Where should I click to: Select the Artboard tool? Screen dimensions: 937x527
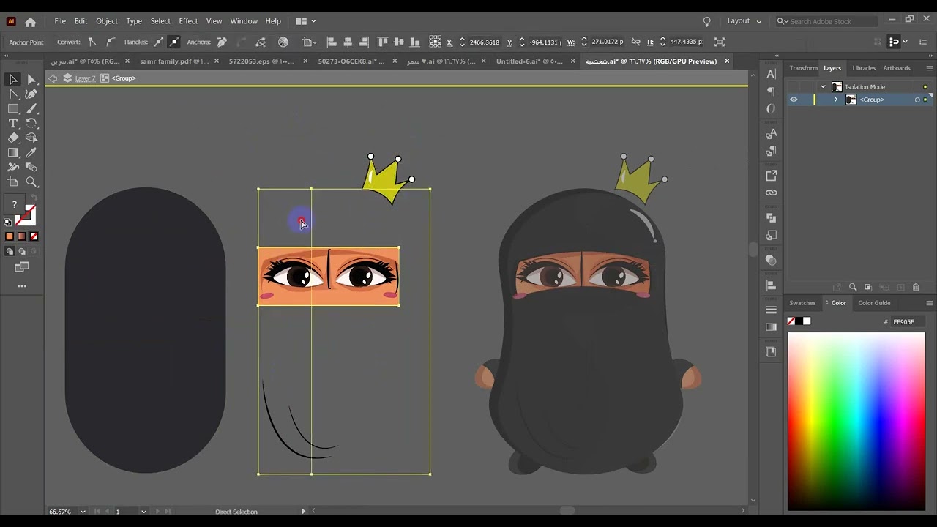(13, 182)
